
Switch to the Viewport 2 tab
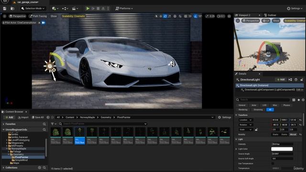pos(244,15)
